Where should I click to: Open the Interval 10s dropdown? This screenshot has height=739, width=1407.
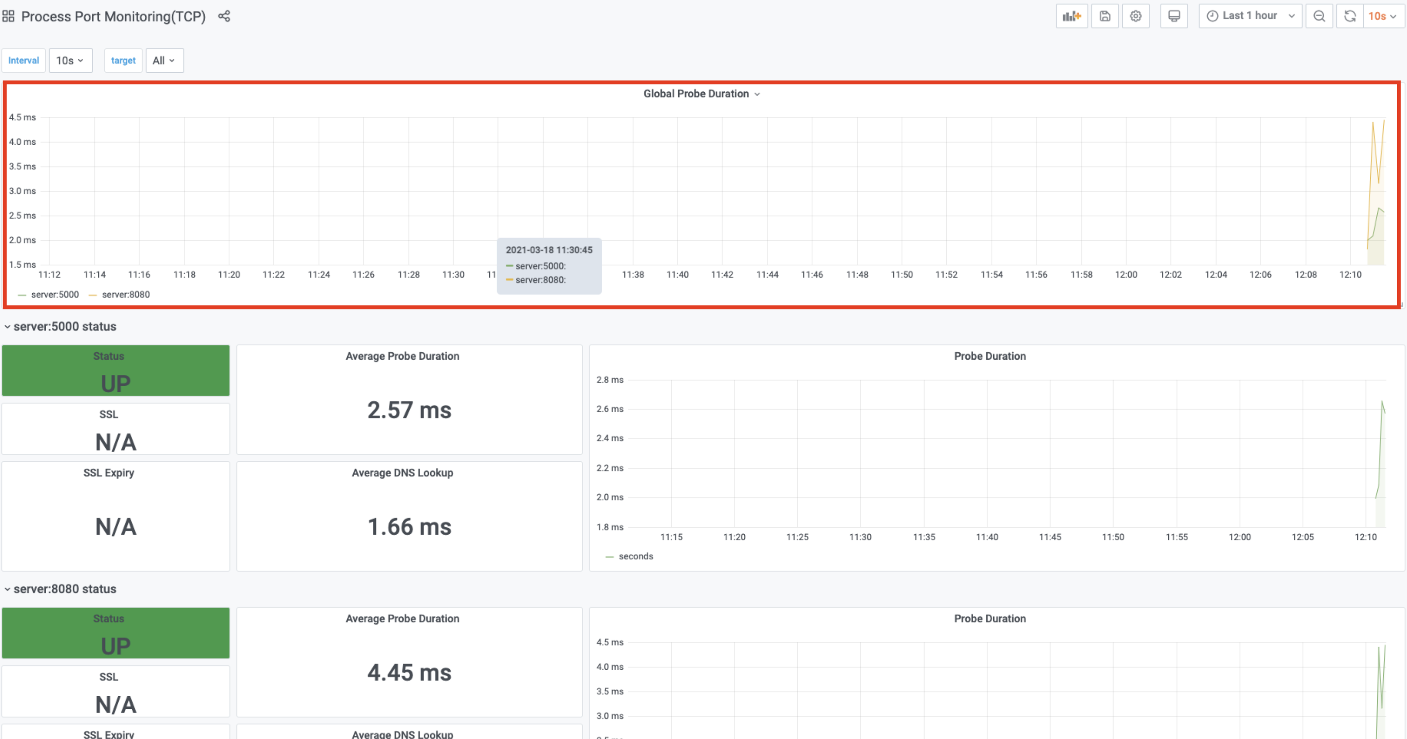[x=70, y=61]
